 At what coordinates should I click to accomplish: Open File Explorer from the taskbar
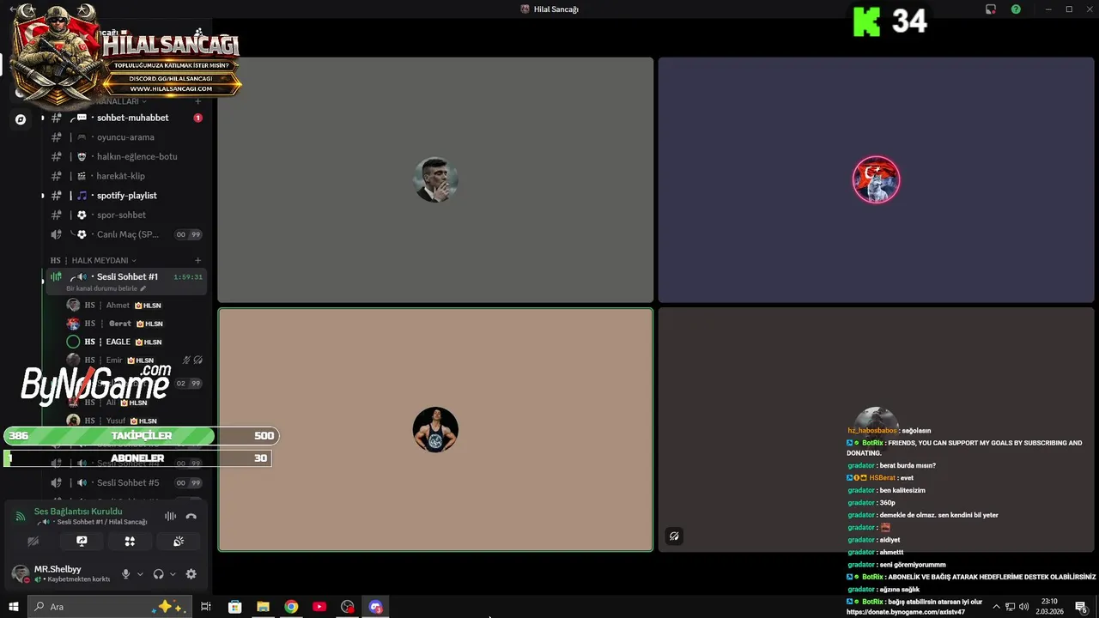pos(263,607)
